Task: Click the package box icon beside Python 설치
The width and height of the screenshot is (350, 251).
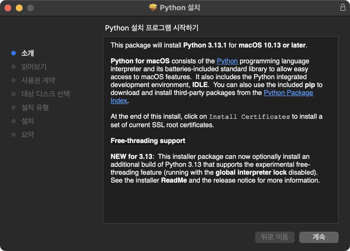Action: pos(153,8)
